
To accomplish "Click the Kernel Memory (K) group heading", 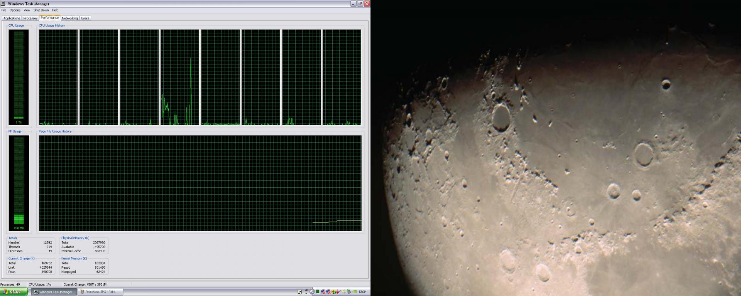I will point(74,259).
